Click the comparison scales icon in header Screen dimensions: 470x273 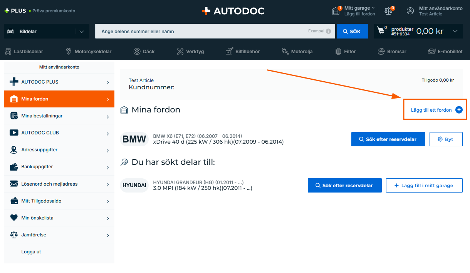(388, 11)
